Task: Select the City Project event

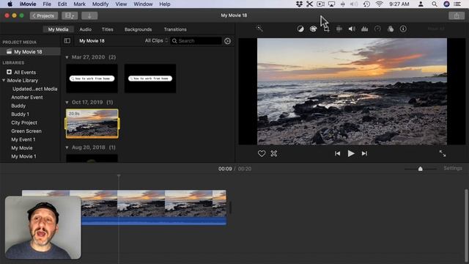Action: (x=24, y=122)
